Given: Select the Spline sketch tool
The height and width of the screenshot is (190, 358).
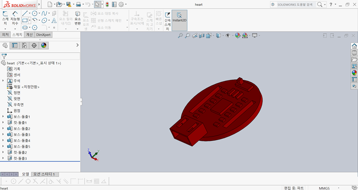Looking at the screenshot, I should 44,13.
